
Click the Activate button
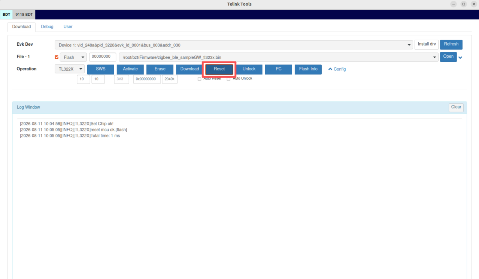tap(130, 69)
